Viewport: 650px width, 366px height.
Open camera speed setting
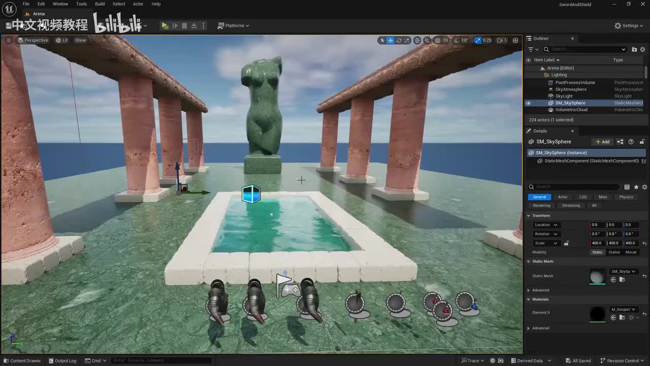(501, 40)
